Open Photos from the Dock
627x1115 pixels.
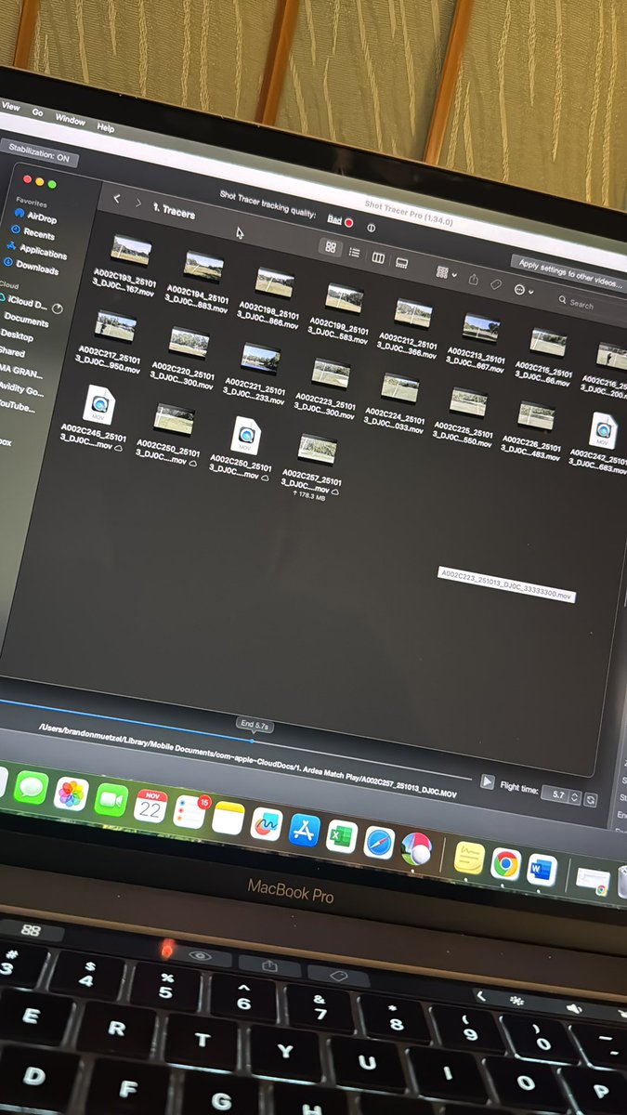click(x=71, y=794)
